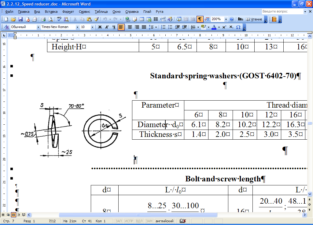Decrease the paragraph indent

[x=177, y=27]
